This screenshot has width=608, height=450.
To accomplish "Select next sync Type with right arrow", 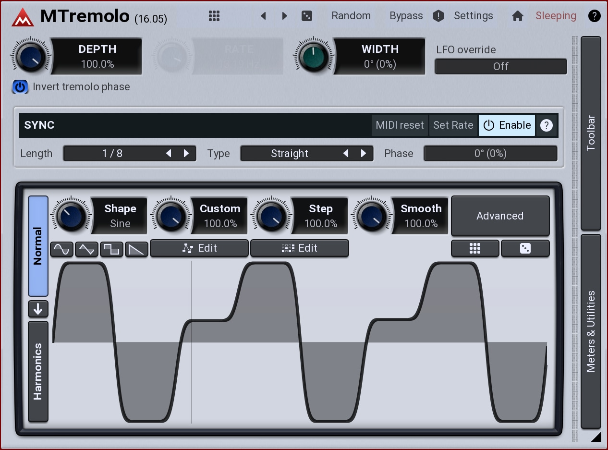I will [364, 154].
